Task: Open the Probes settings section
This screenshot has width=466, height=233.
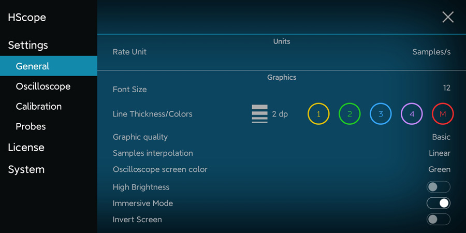Action: coord(31,127)
